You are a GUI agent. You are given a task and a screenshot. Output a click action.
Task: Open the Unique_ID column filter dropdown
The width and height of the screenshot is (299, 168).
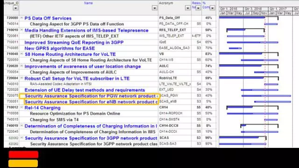[x=15, y=8]
